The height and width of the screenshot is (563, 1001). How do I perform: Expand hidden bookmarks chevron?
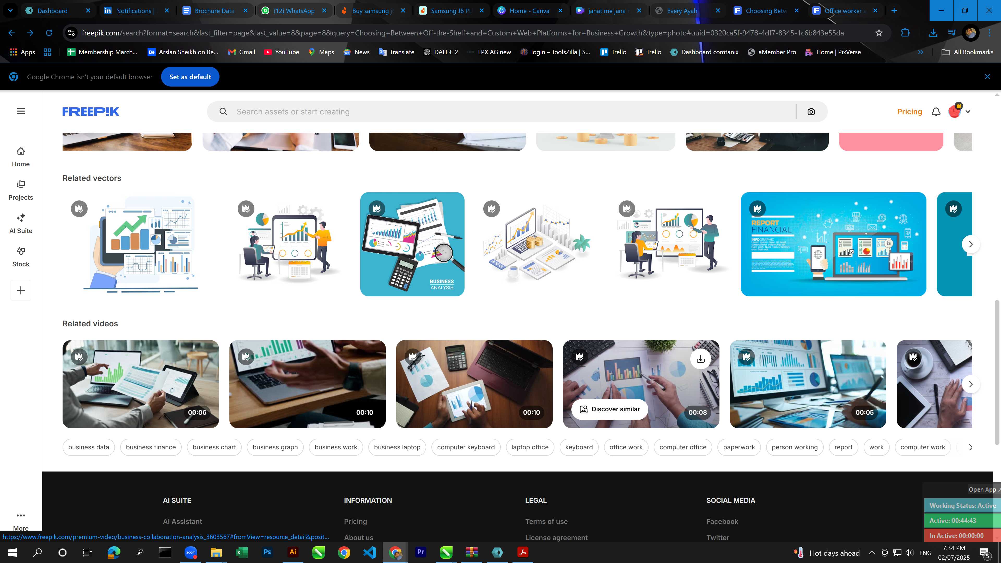(920, 52)
